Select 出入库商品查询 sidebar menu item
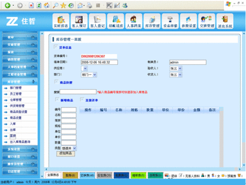 point(20,142)
